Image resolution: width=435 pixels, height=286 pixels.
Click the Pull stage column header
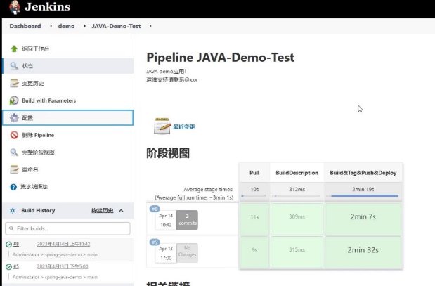coord(254,173)
